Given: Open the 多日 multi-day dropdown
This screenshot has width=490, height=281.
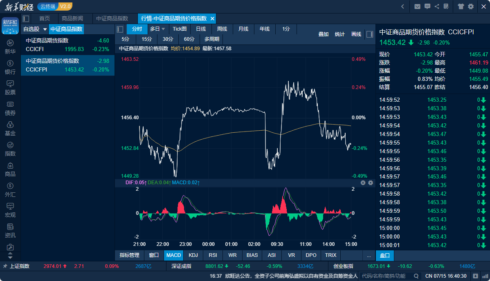Looking at the screenshot, I should pyautogui.click(x=158, y=29).
